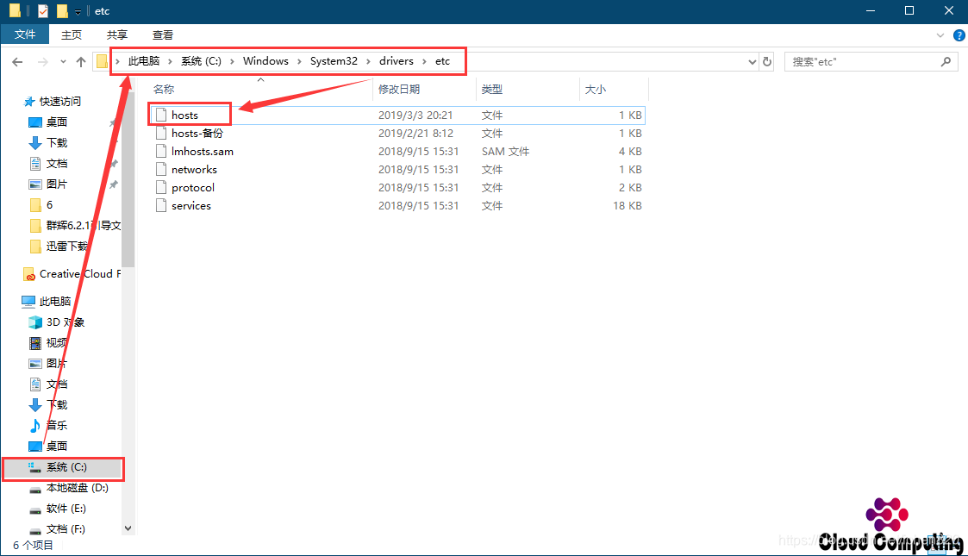Viewport: 968px width, 556px height.
Task: Open 本地磁盘 (D:) in the sidebar
Action: [x=69, y=488]
